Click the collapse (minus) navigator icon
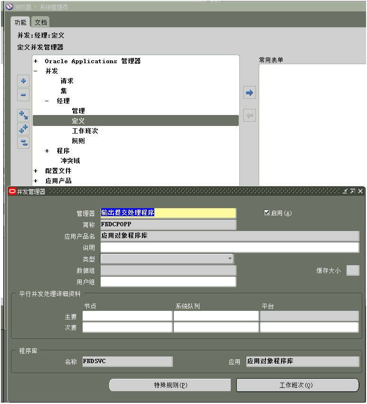The width and height of the screenshot is (367, 404). click(x=23, y=95)
